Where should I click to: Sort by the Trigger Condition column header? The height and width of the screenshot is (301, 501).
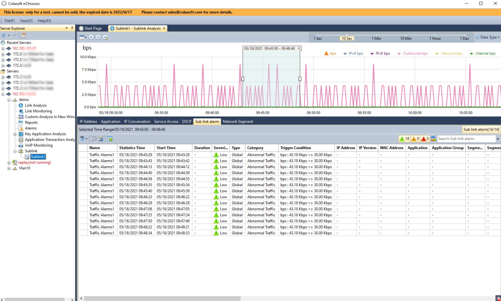(x=306, y=148)
